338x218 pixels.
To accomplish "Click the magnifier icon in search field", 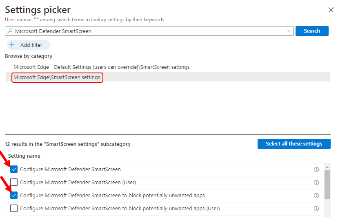I will click(10, 31).
